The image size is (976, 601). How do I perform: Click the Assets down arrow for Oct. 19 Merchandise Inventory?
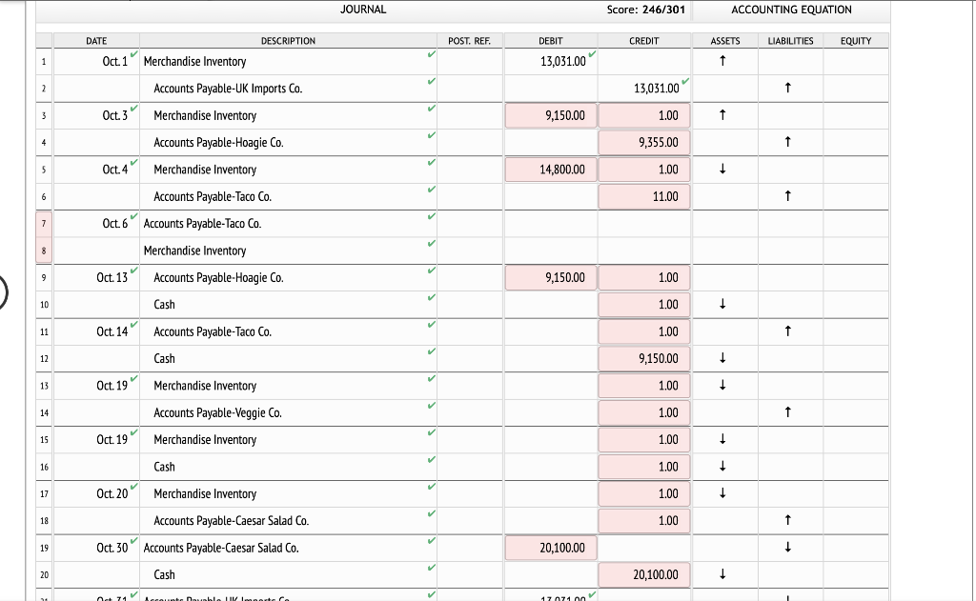(723, 386)
